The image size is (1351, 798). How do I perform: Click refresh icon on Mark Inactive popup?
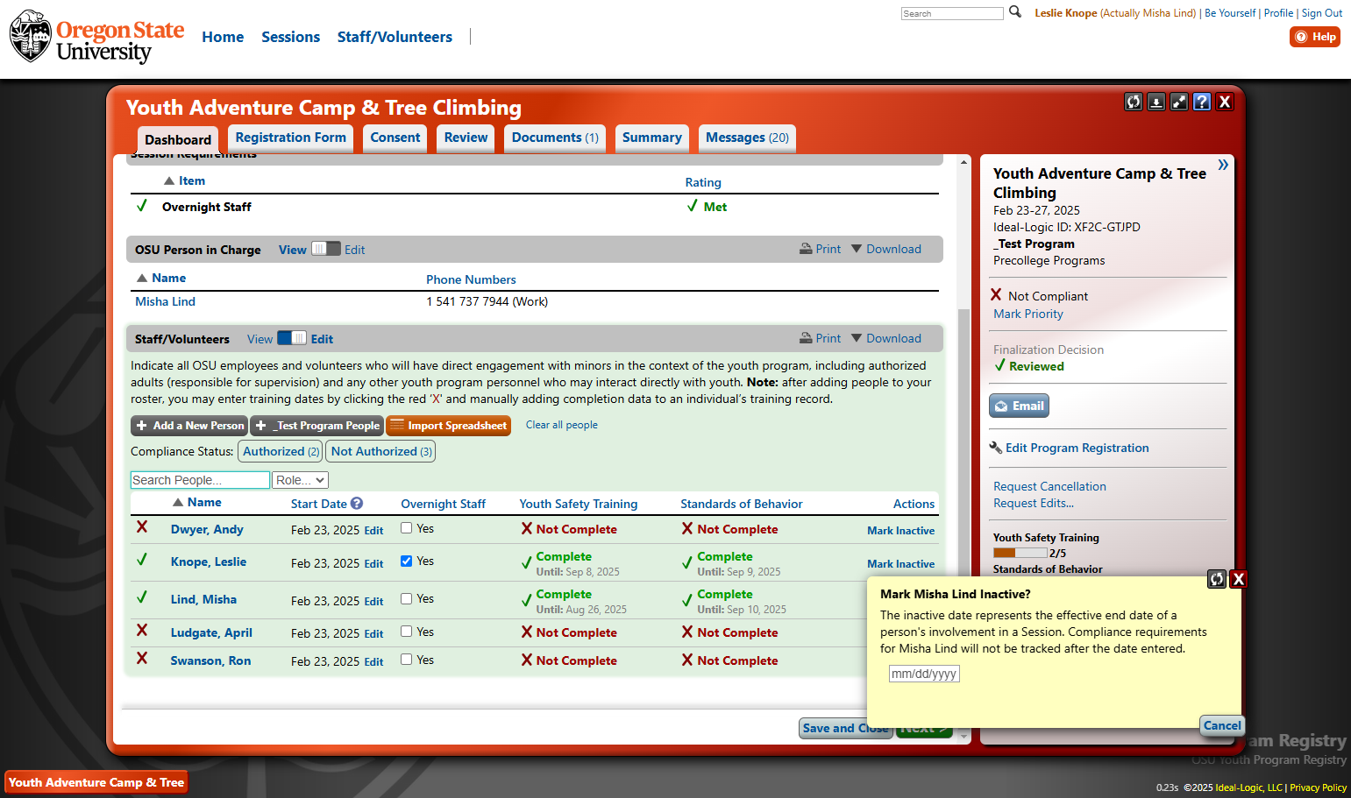pyautogui.click(x=1217, y=579)
